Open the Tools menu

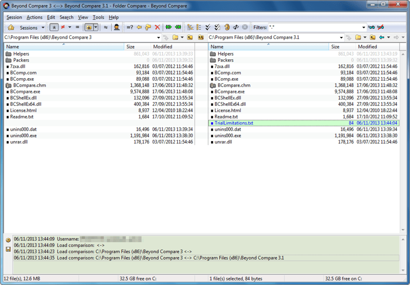pyautogui.click(x=98, y=17)
